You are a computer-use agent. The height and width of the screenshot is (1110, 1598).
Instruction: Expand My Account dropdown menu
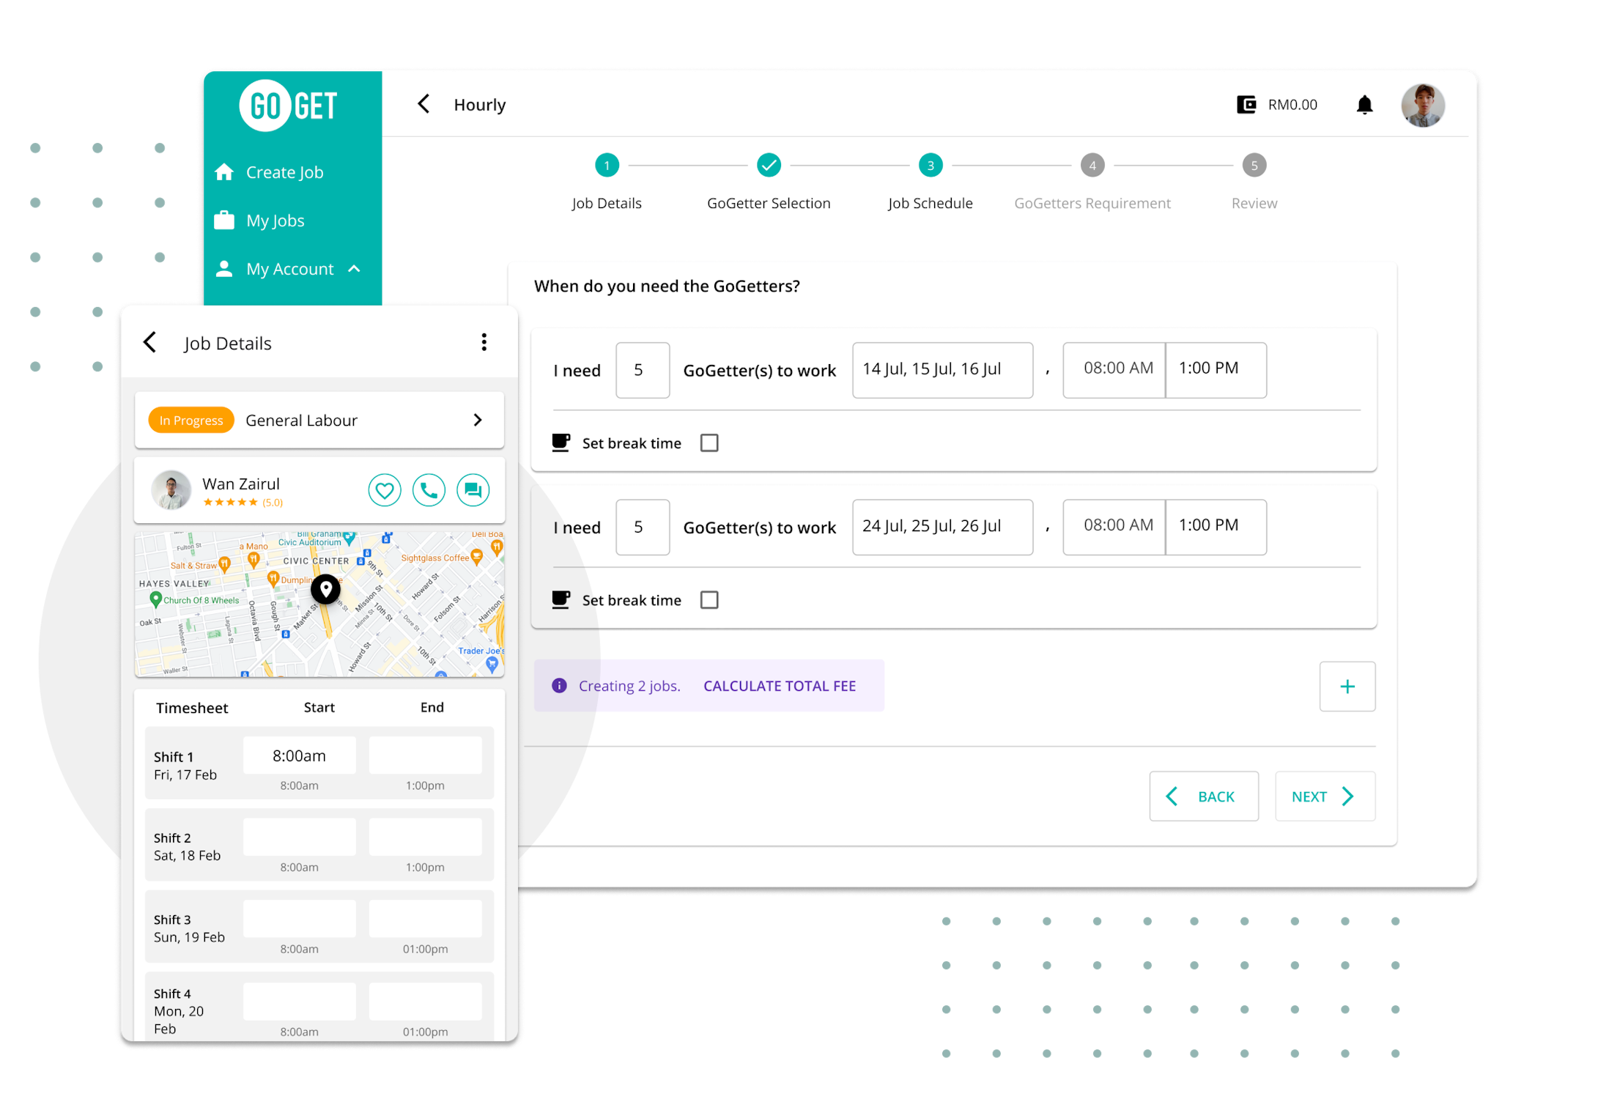coord(292,268)
